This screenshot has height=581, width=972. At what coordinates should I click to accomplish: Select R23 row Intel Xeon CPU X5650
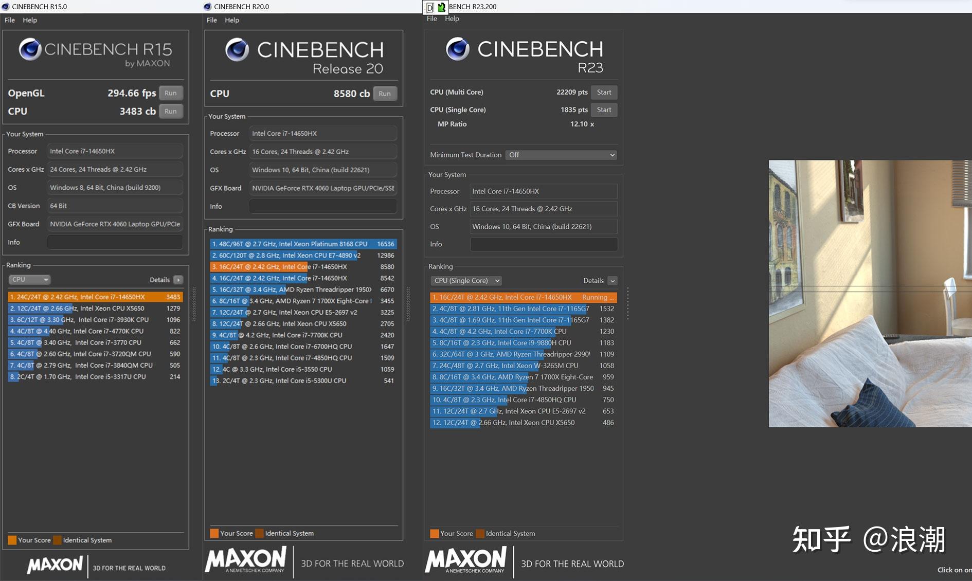tap(524, 423)
